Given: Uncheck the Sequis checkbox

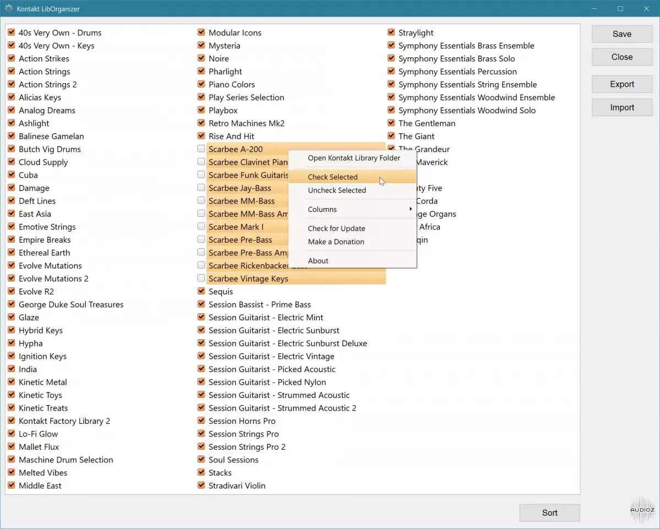Looking at the screenshot, I should (x=201, y=291).
